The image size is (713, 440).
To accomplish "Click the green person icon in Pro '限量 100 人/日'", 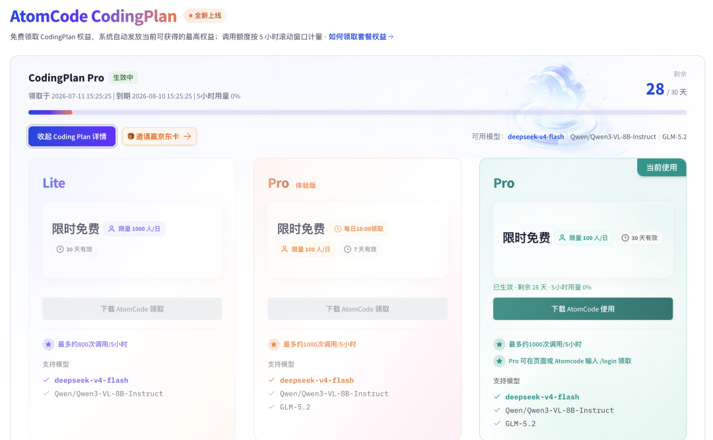I will click(562, 237).
